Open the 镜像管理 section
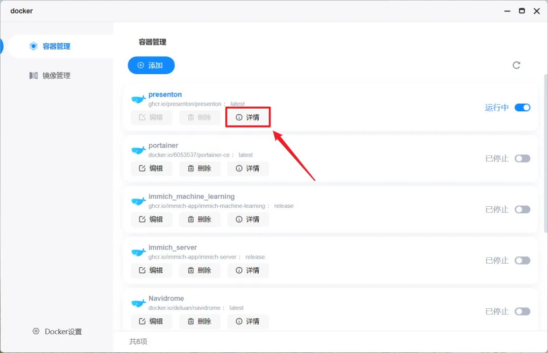Viewport: 548px width, 353px height. 50,76
